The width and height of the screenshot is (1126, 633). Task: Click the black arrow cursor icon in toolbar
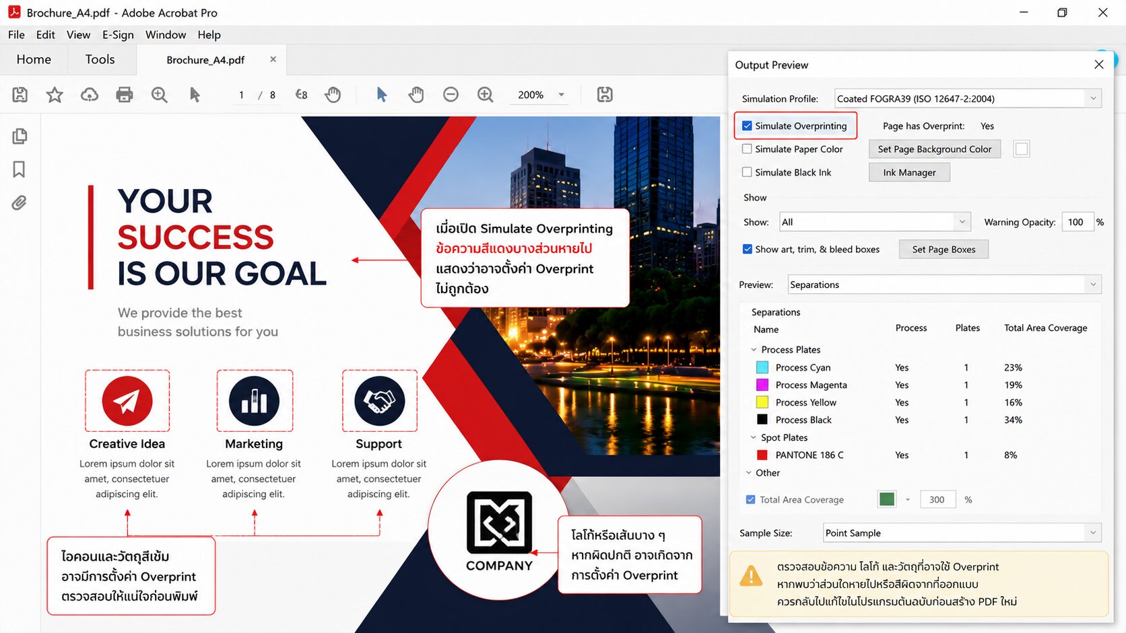(x=195, y=95)
